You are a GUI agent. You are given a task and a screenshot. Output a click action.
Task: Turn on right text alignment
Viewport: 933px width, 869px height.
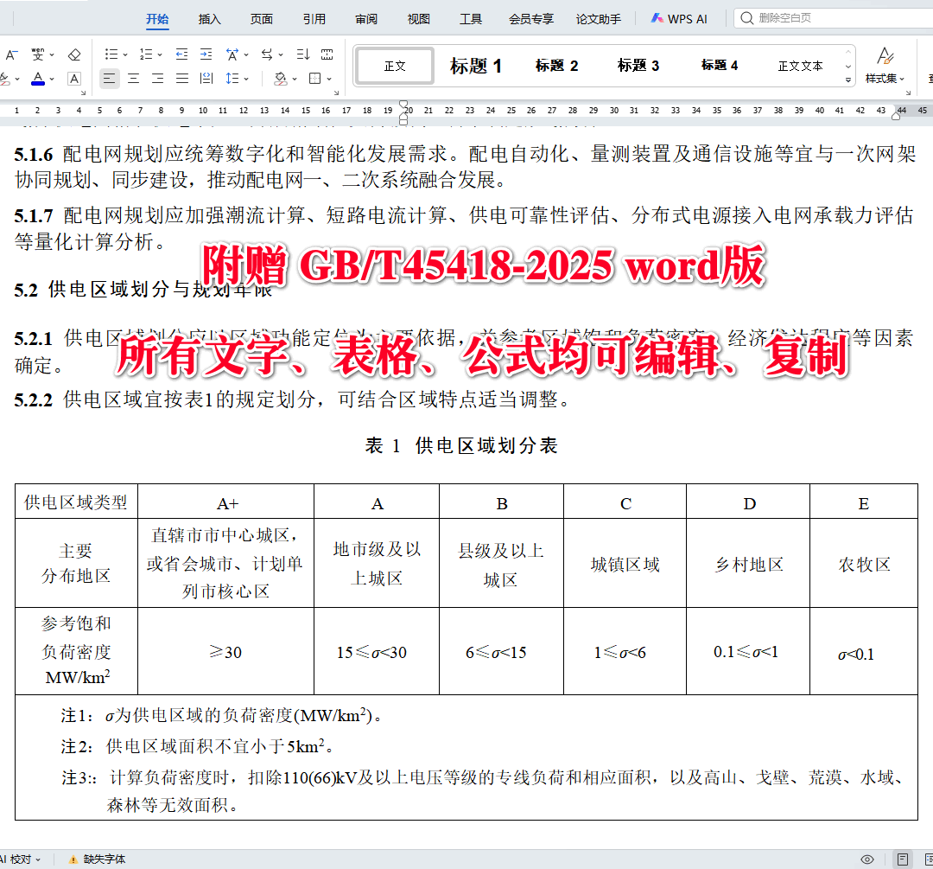(x=158, y=78)
